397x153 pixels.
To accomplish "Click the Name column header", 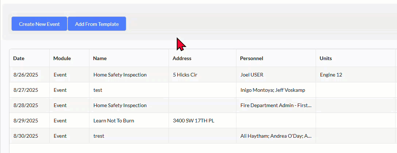I will click(x=100, y=58).
